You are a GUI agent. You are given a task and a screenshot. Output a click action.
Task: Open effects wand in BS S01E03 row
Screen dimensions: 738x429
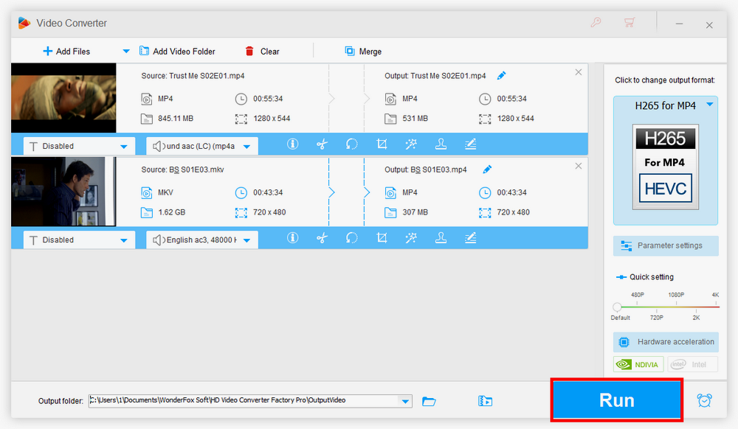[x=411, y=238]
